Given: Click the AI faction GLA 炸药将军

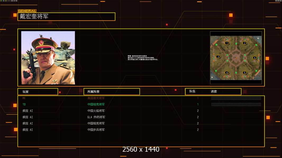Looking at the screenshot, I should [96, 117].
